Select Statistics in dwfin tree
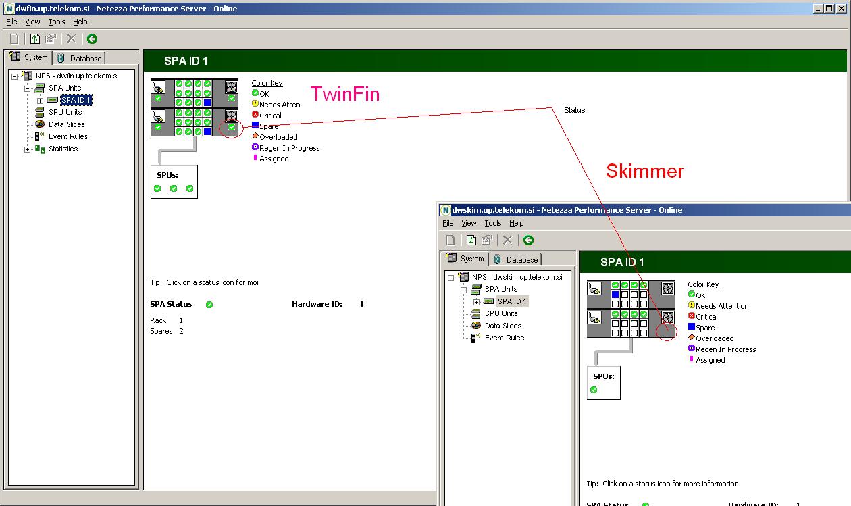 pyautogui.click(x=63, y=149)
